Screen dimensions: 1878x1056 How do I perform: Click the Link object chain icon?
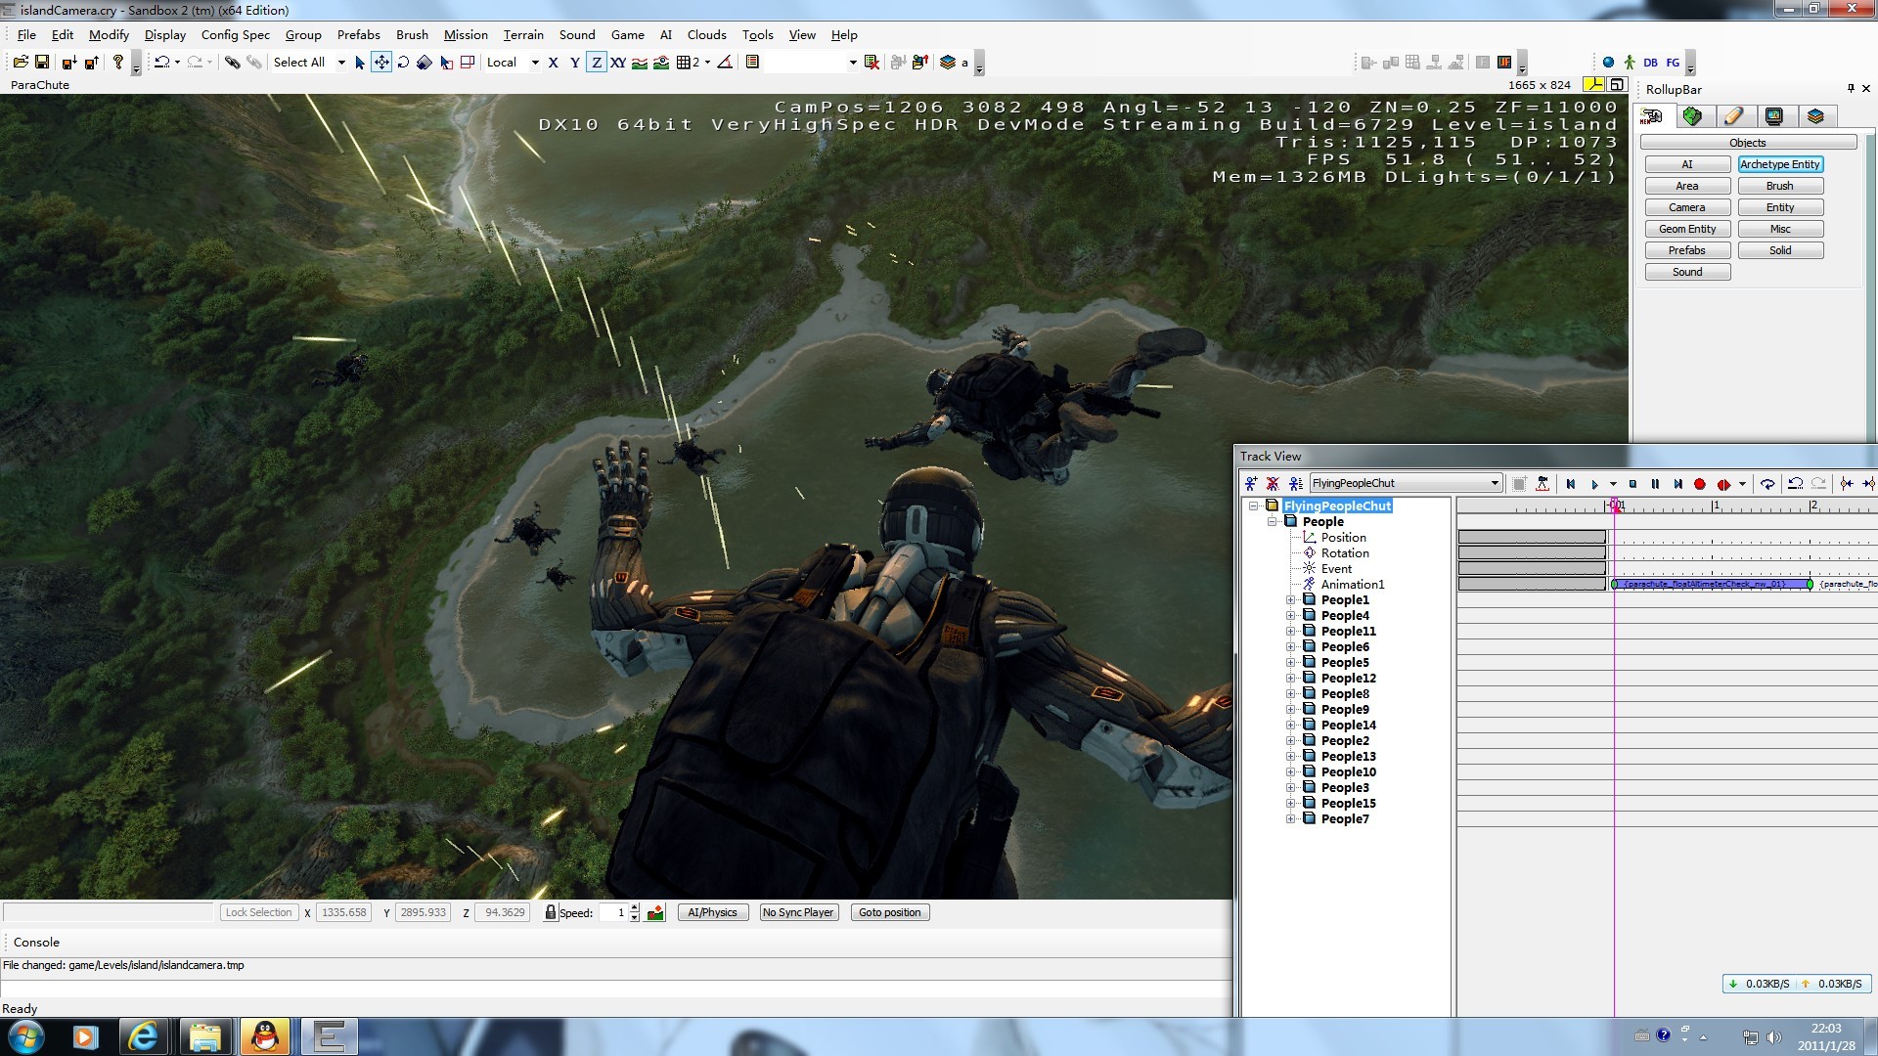[232, 63]
